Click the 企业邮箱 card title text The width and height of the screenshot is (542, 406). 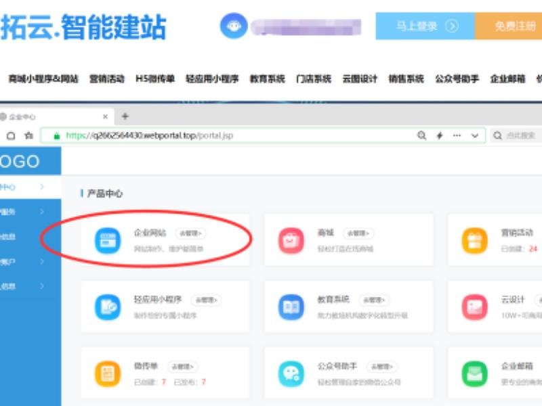517,366
